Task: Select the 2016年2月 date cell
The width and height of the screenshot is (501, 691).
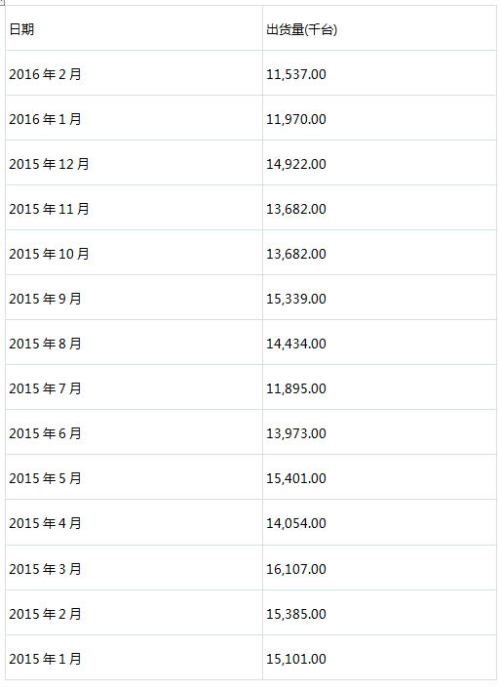Action: 134,73
